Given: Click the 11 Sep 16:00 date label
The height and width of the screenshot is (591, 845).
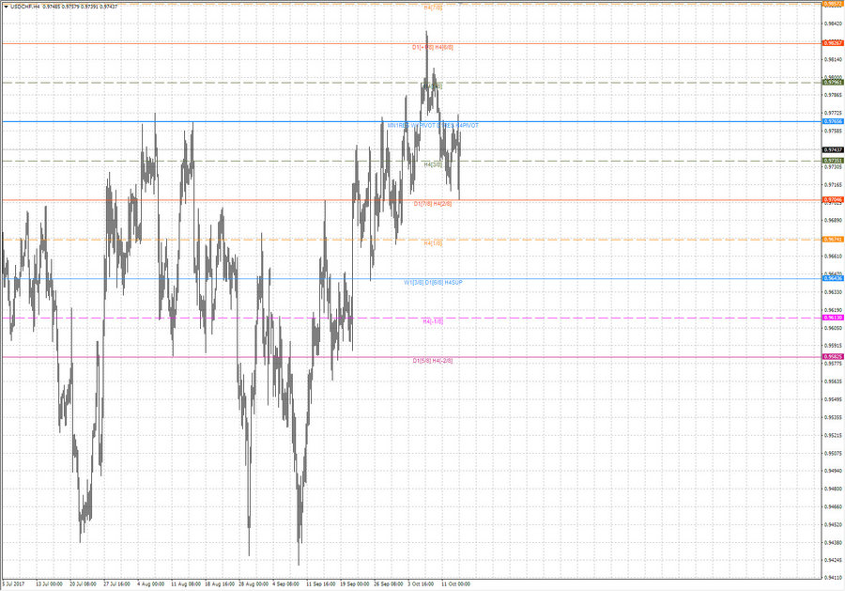Looking at the screenshot, I should point(321,584).
